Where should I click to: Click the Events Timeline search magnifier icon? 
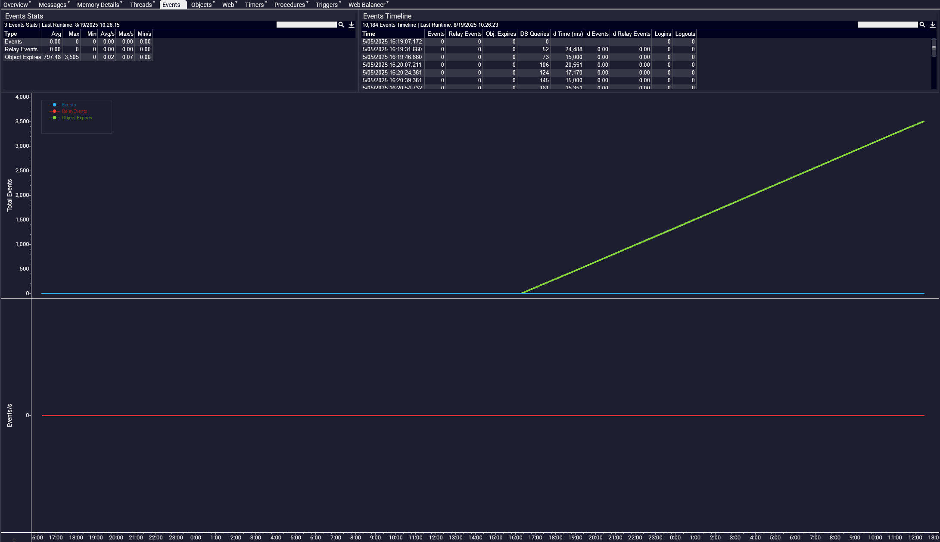pos(922,25)
